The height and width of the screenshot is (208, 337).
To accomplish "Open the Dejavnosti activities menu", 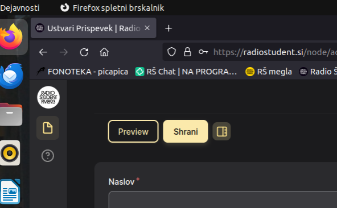I will 20,8.
